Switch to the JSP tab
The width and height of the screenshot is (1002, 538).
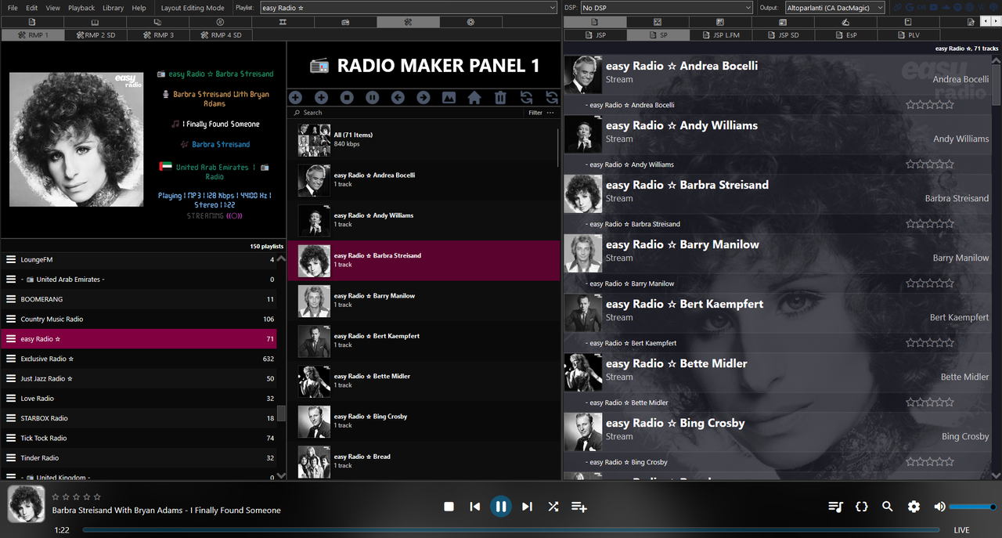click(x=595, y=35)
